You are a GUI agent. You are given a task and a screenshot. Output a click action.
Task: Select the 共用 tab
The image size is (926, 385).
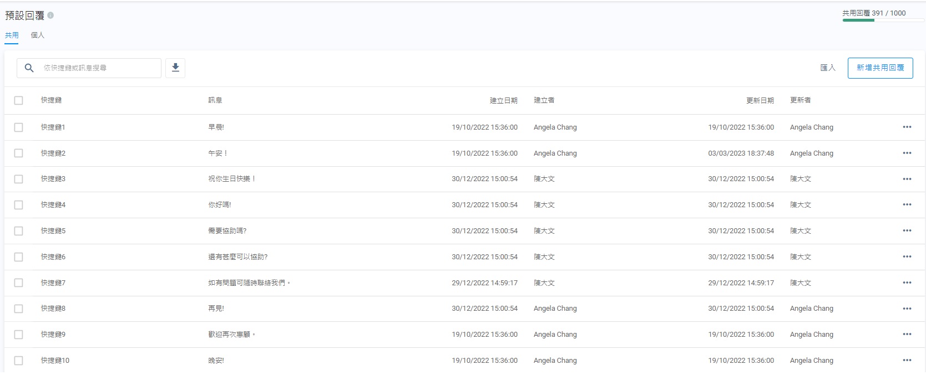12,35
